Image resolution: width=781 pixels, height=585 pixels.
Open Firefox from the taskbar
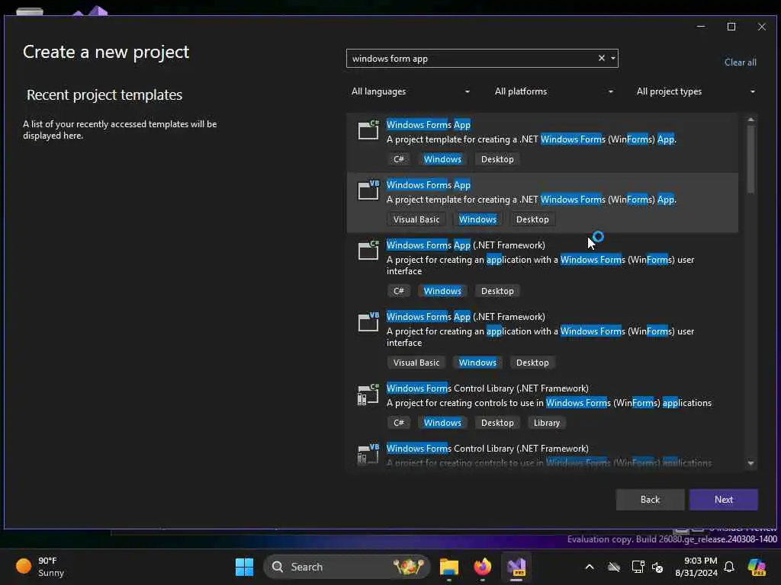(x=482, y=567)
